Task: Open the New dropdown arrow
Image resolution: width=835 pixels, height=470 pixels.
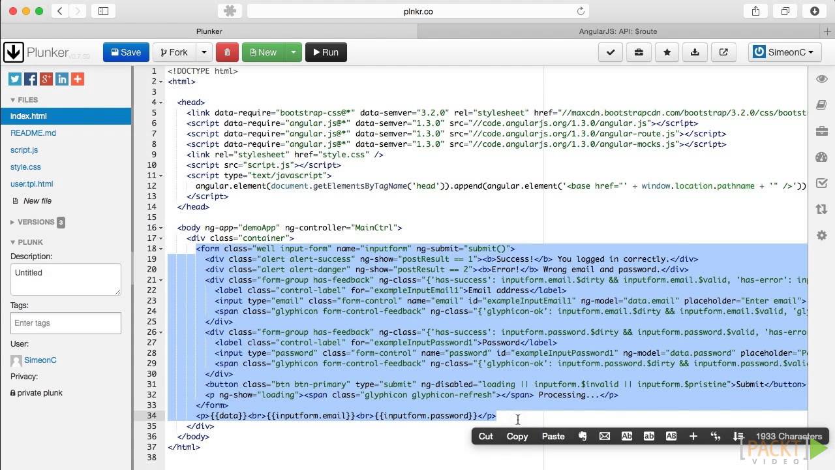Action: click(x=294, y=52)
